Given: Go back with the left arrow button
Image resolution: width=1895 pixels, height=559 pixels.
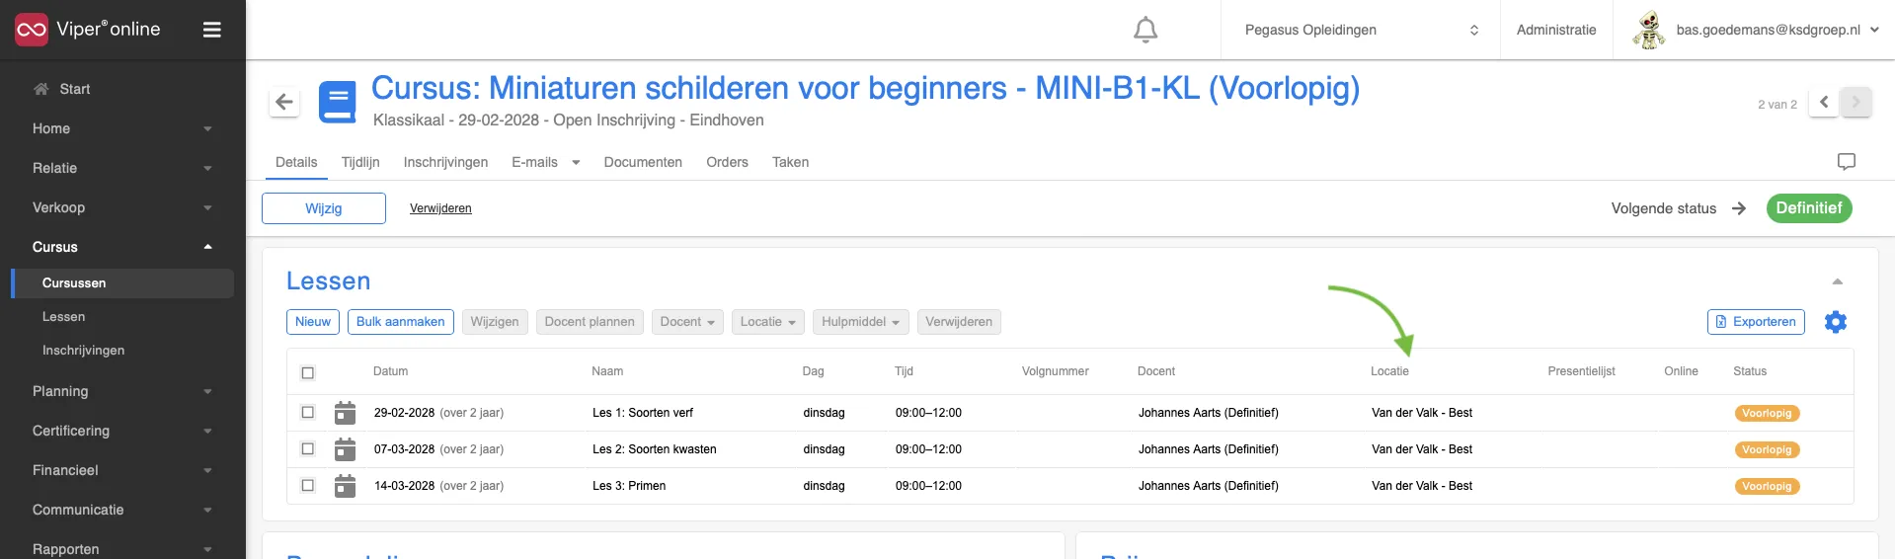Looking at the screenshot, I should [x=284, y=102].
